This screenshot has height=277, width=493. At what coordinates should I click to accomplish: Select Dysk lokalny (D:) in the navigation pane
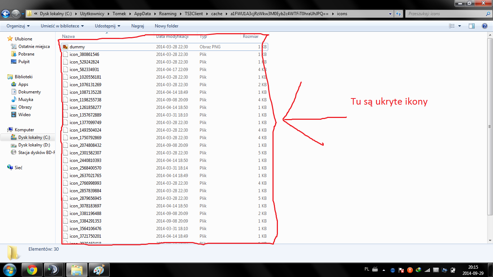click(x=34, y=145)
